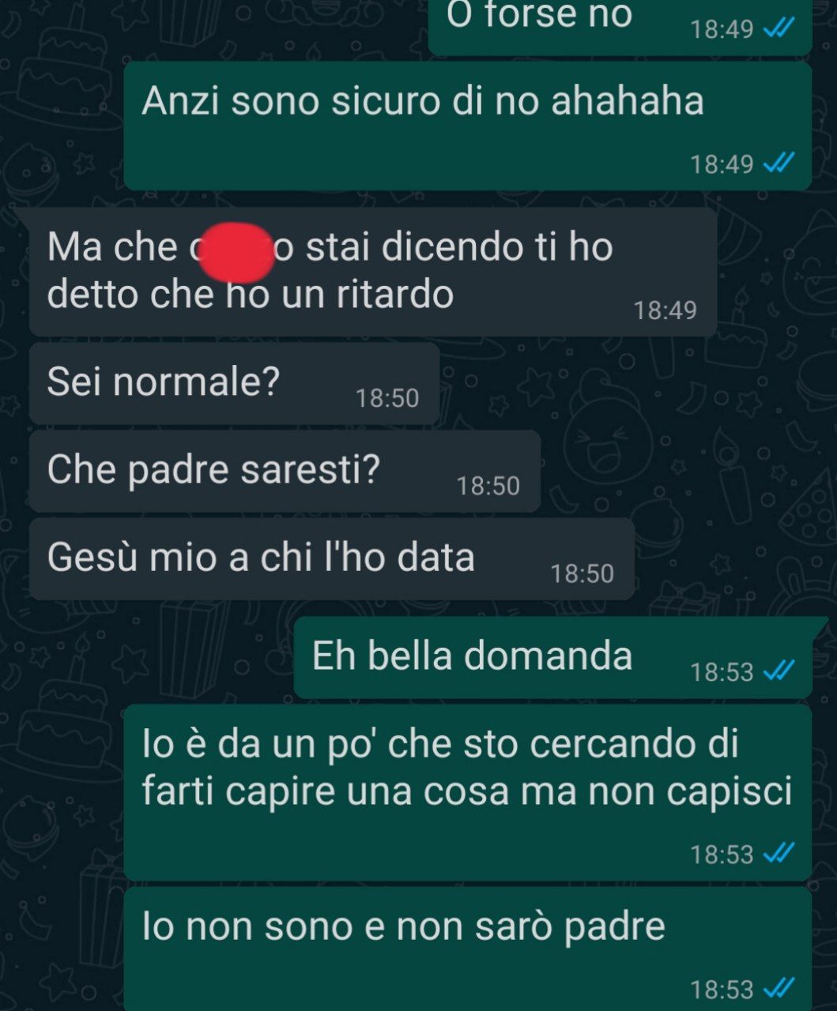
Task: Select the 'Che padre saresti?' message
Action: (285, 471)
